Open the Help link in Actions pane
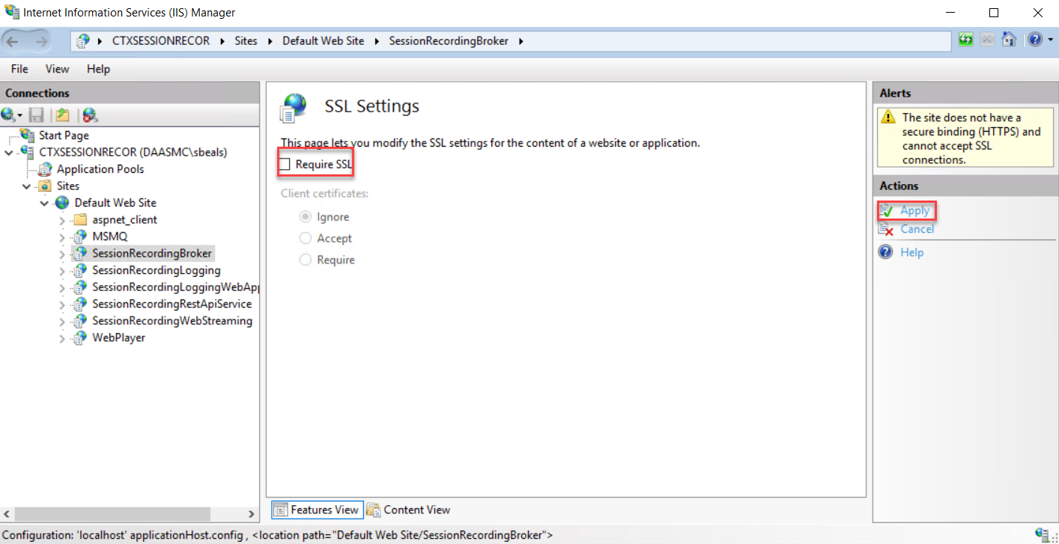 [911, 252]
